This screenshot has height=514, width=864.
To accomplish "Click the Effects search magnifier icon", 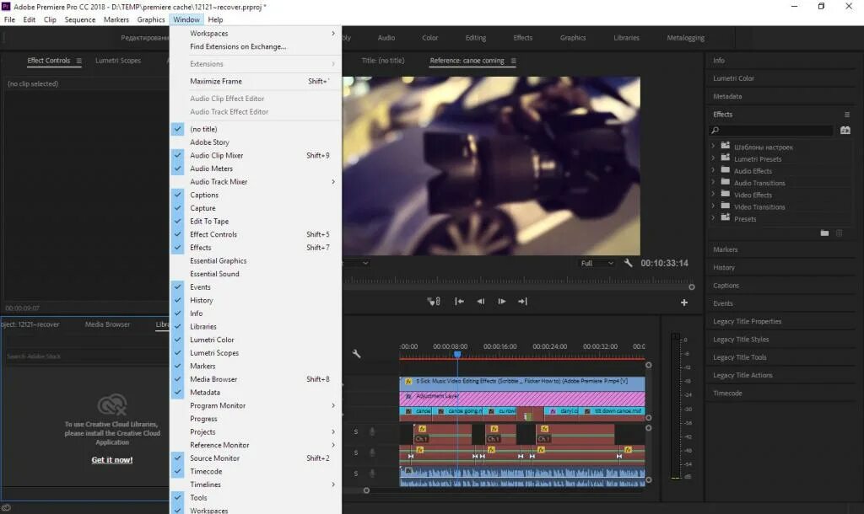I will [x=715, y=131].
